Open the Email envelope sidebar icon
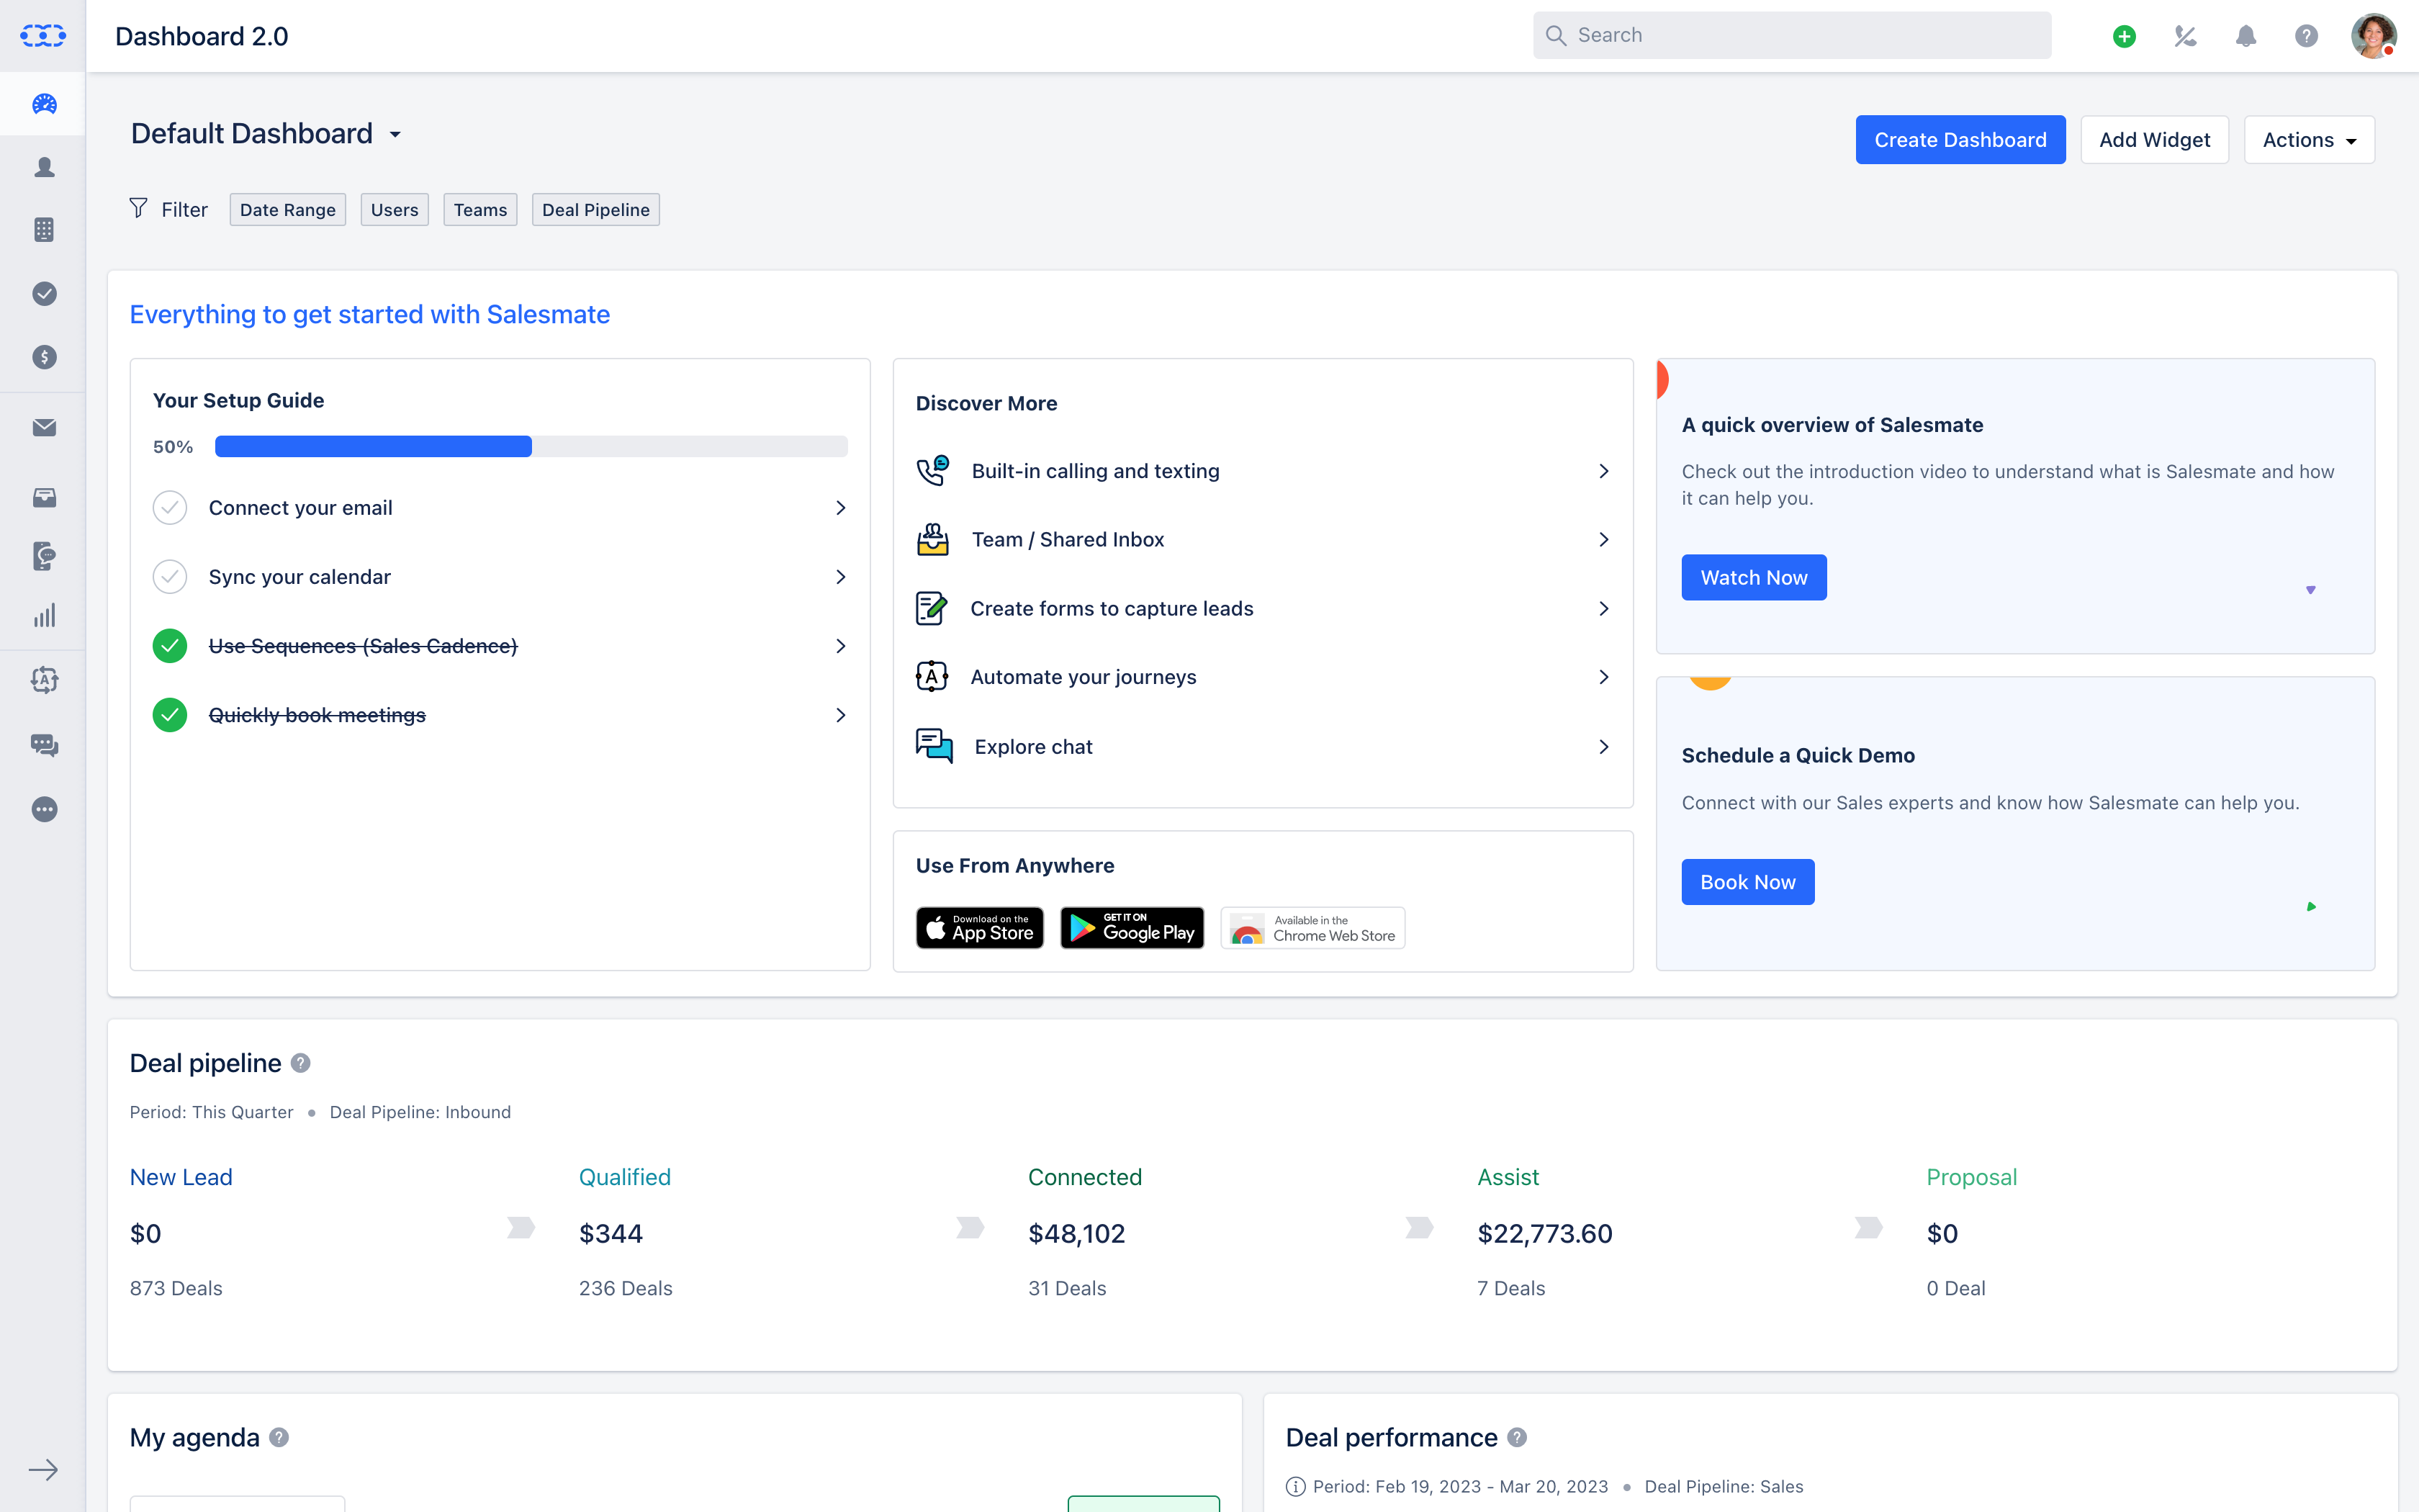Image resolution: width=2419 pixels, height=1512 pixels. (44, 428)
